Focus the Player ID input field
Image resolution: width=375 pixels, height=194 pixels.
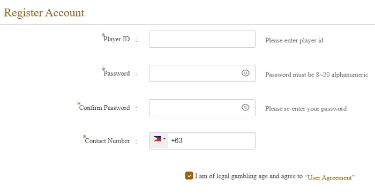202,39
